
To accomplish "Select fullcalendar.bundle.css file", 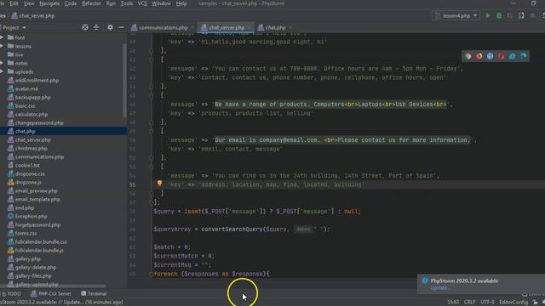I will coord(37,241).
